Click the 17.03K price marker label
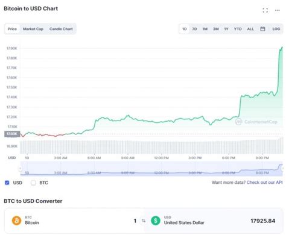This screenshot has width=286, height=235. (12, 134)
